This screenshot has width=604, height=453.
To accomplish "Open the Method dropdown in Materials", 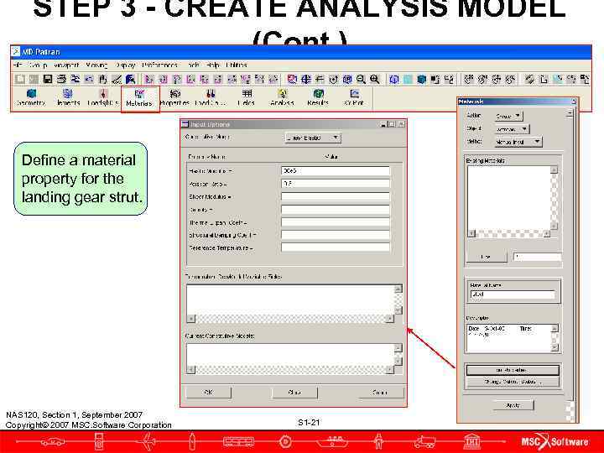I will click(518, 142).
